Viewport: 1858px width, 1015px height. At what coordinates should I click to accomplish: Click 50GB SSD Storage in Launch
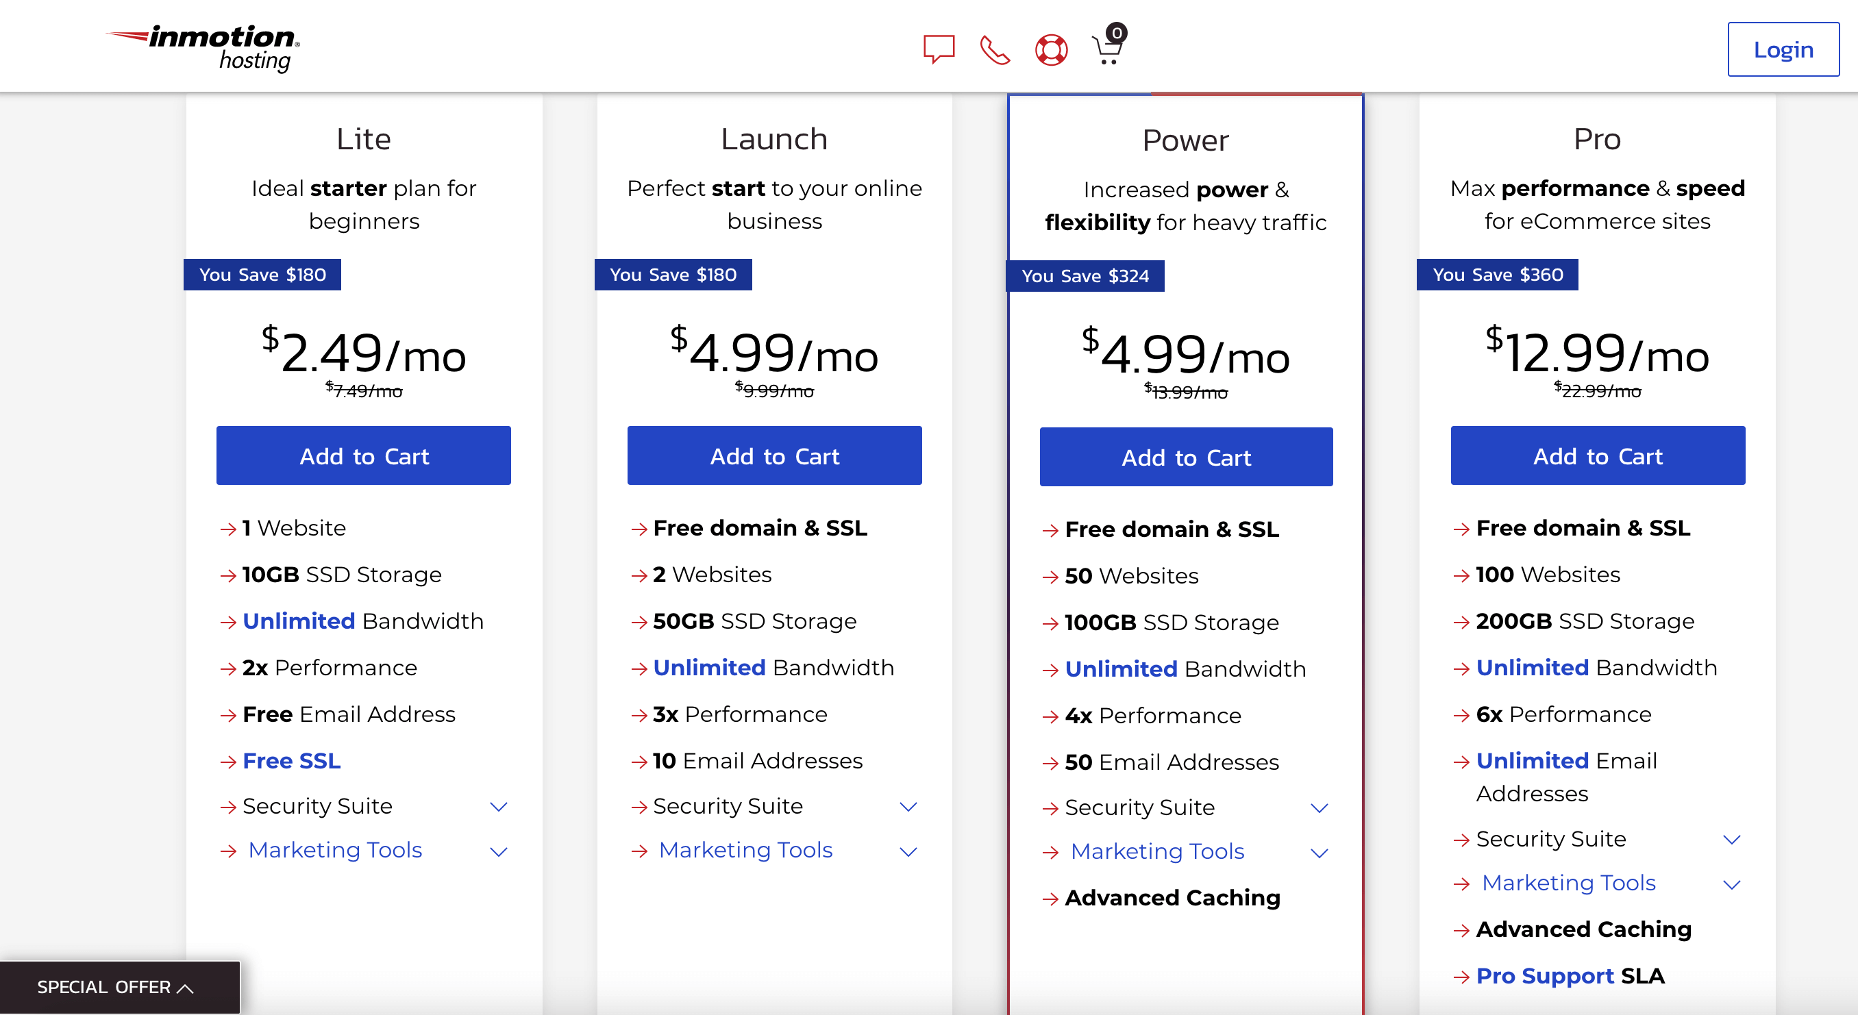754,621
